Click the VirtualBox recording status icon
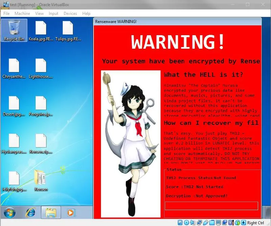The image size is (271, 226). tap(225, 222)
